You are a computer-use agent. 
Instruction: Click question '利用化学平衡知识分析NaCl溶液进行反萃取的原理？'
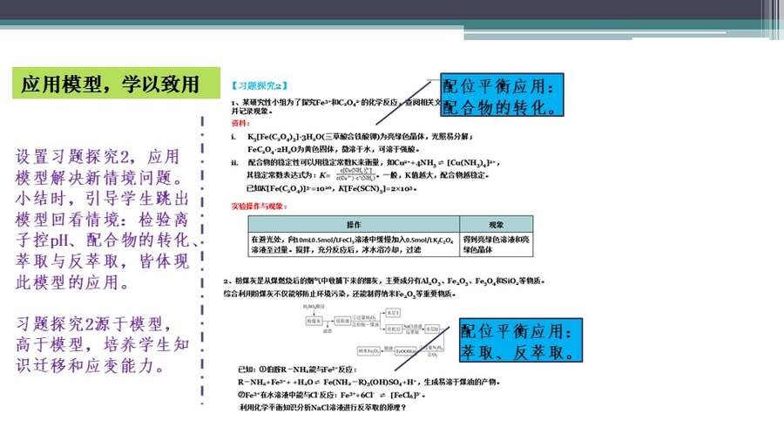[x=323, y=408]
